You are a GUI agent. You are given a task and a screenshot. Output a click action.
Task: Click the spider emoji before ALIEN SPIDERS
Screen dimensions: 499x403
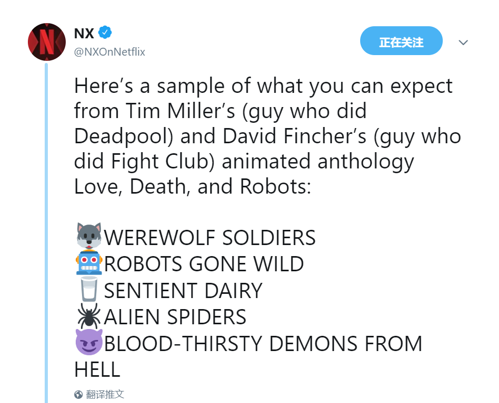pos(88,316)
